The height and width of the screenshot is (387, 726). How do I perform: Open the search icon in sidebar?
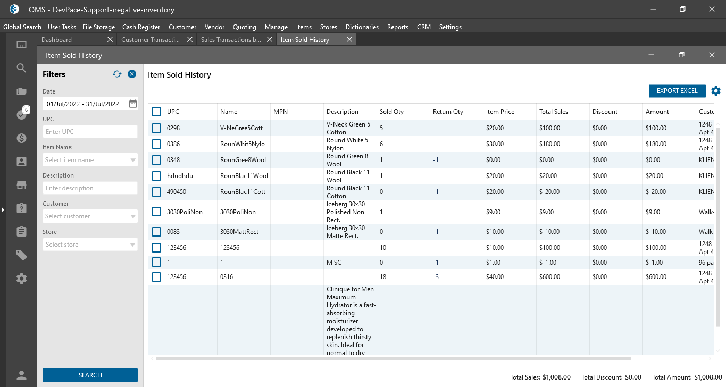(21, 68)
